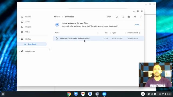
Task: Open the clock showing 3:31
Action: [169, 94]
